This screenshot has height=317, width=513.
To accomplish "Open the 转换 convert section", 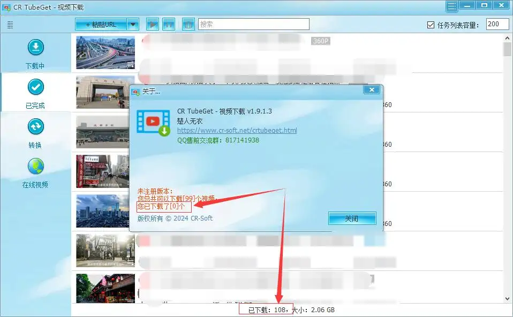I will point(35,133).
